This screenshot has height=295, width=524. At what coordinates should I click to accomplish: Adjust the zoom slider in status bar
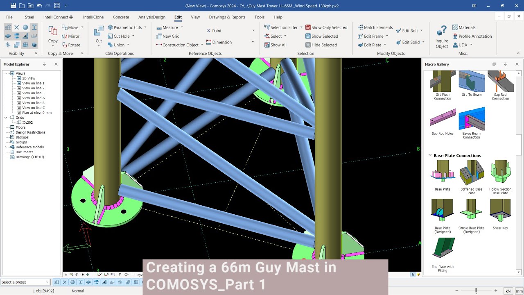[476, 290]
